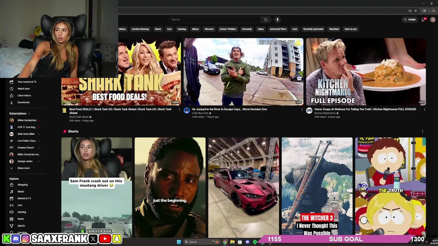Expand the Subscriptions section chevron
The width and height of the screenshot is (438, 246).
point(29,113)
